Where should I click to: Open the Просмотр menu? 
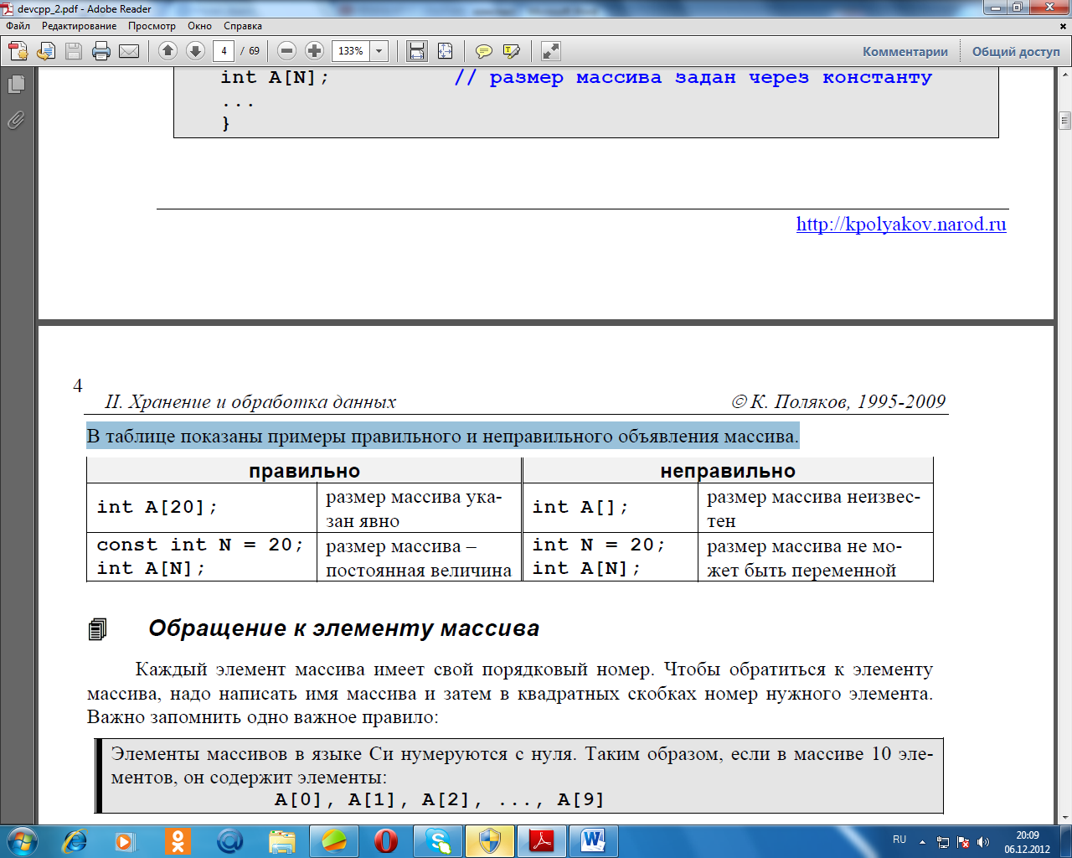[152, 26]
